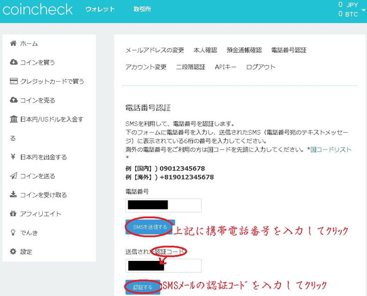The image size is (367, 296).
Task: Open the account balance dropdown arrow
Action: 364,10
